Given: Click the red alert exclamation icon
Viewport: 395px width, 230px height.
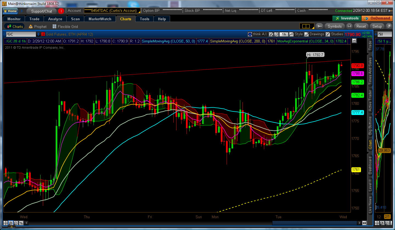Looking at the screenshot, I should click(x=61, y=11).
